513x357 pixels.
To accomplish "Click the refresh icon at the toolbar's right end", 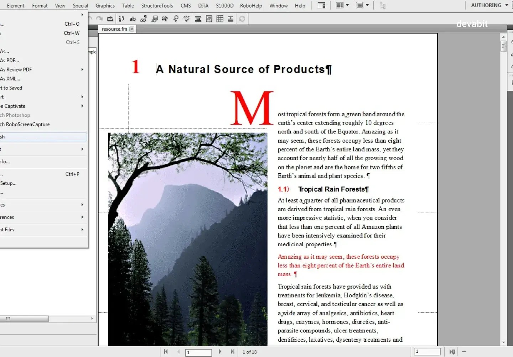I will pyautogui.click(x=242, y=19).
